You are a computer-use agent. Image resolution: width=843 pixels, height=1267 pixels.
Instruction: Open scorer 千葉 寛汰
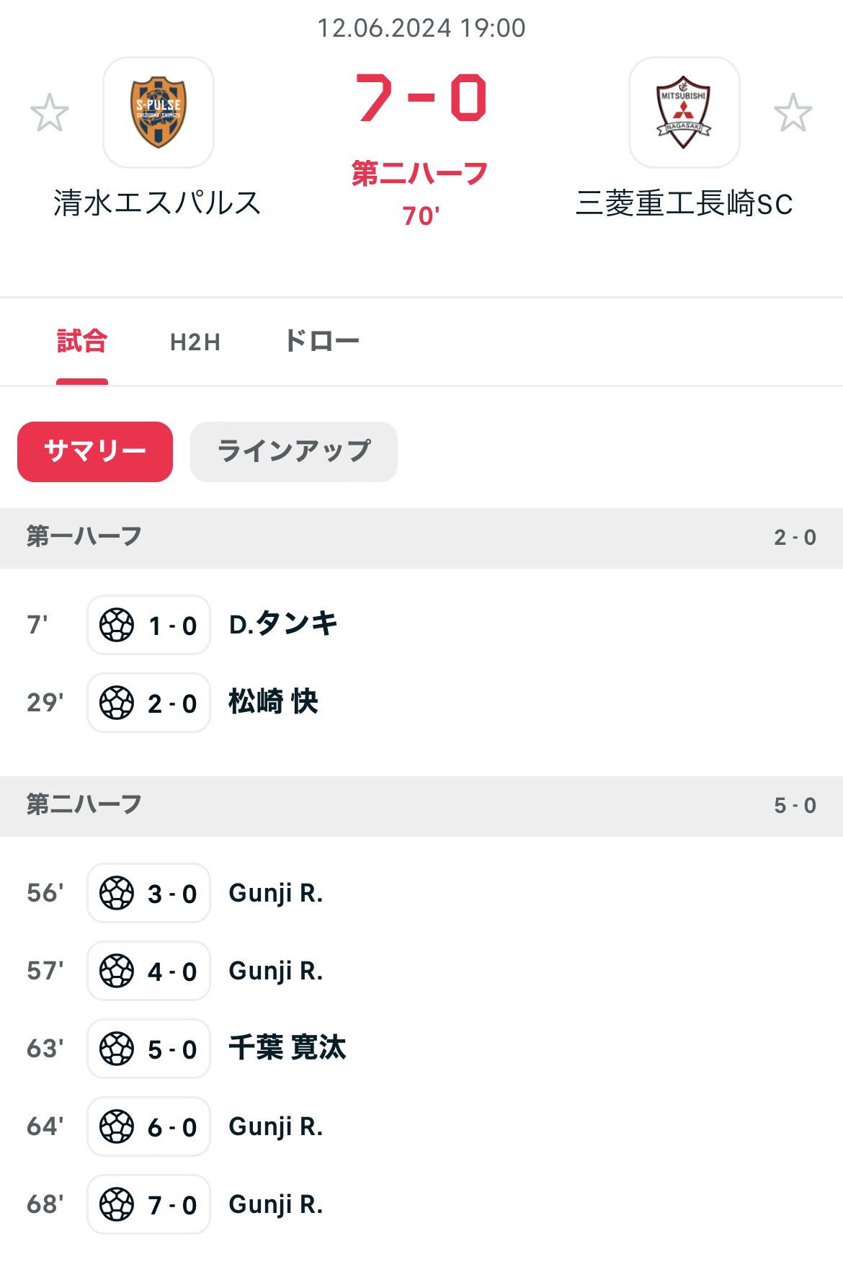287,1047
